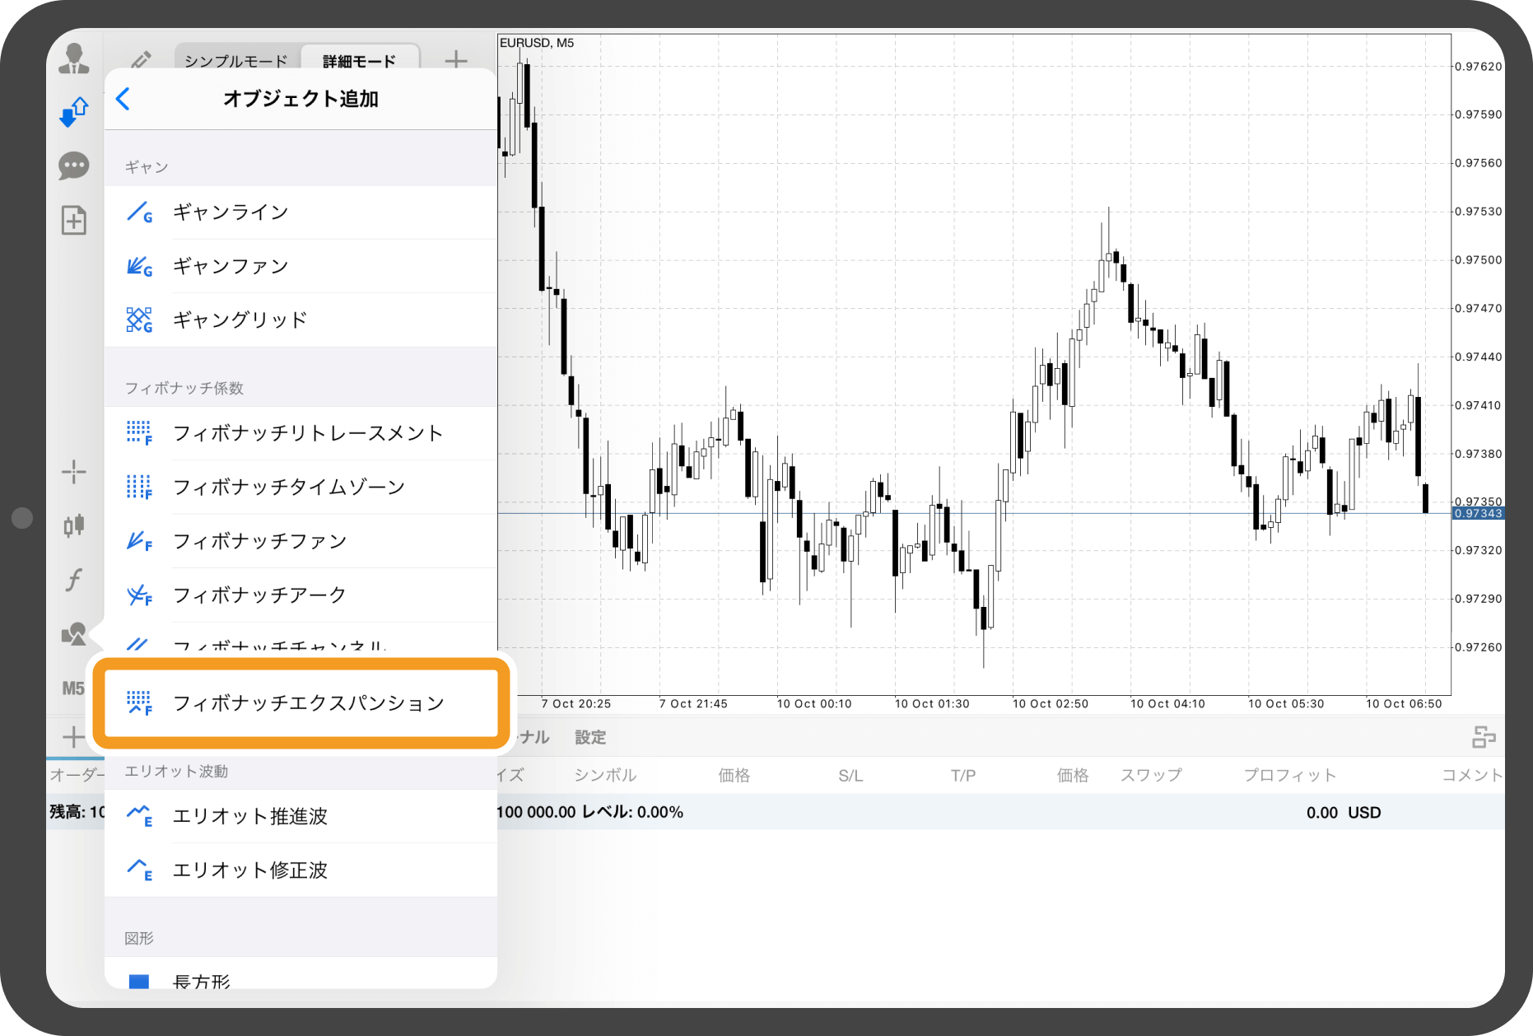
Task: Select the crosshair tool
Action: (74, 471)
